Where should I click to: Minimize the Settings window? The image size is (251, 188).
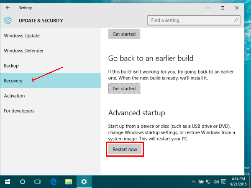208,8
